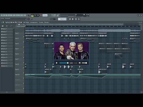The width and height of the screenshot is (143, 107).
Task: Click the transport stop button
Action: [x=38, y=15]
